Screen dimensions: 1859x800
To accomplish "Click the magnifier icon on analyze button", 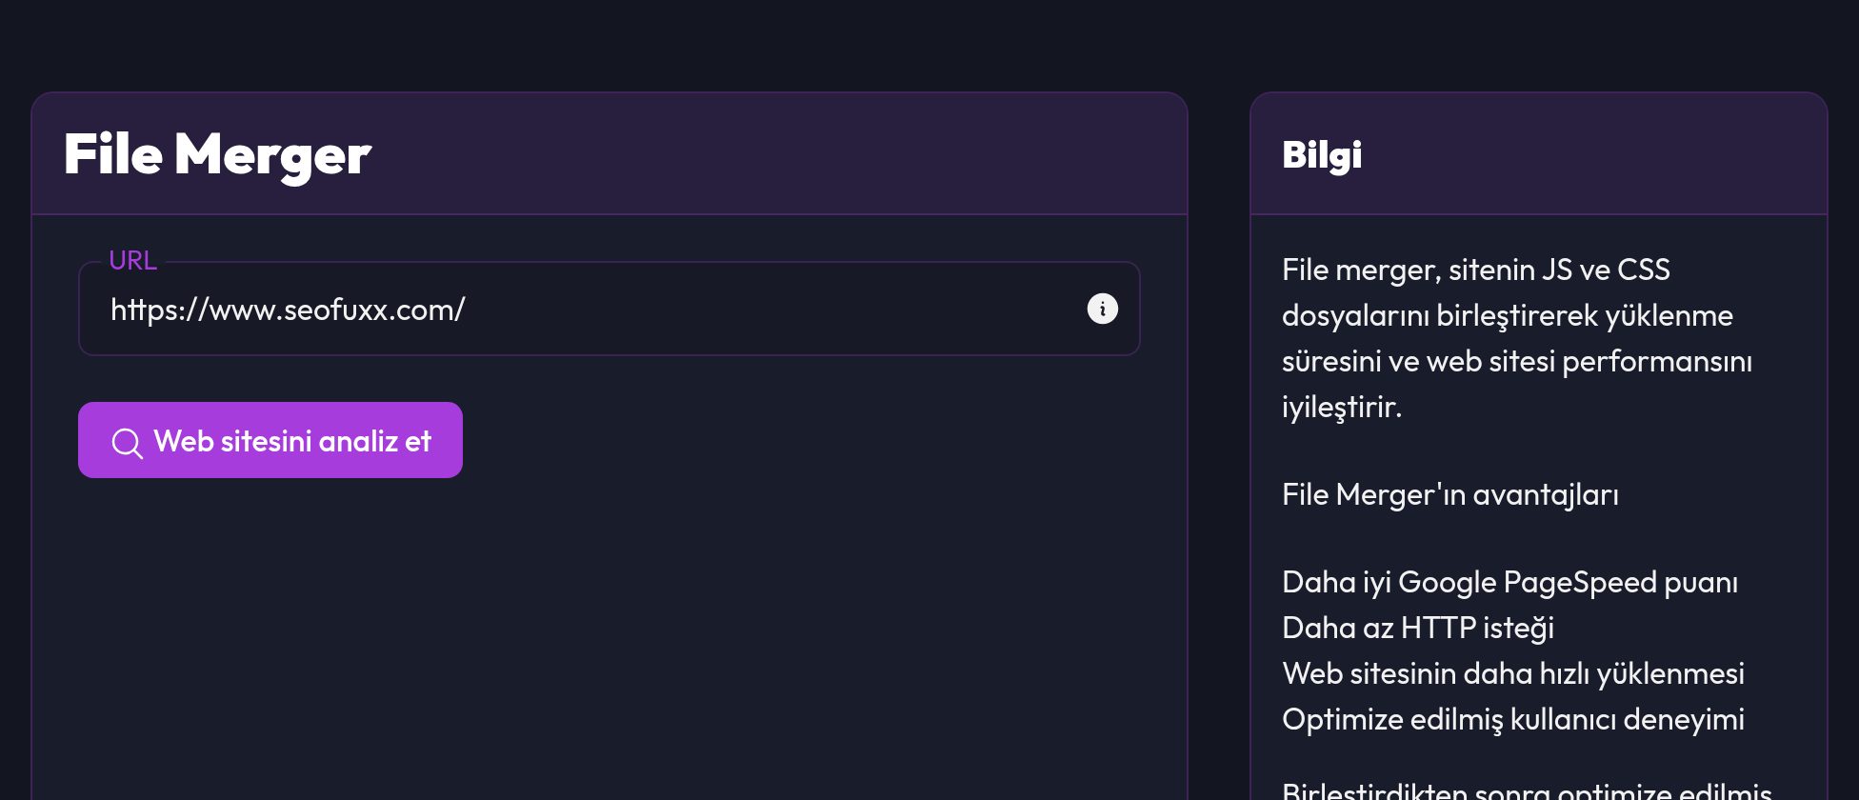I will coord(127,443).
